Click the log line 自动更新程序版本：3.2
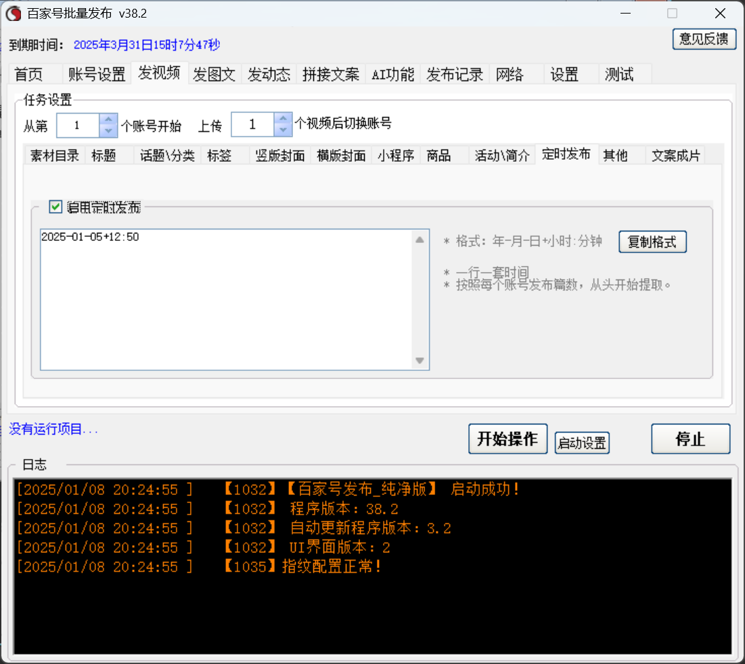 tap(371, 528)
